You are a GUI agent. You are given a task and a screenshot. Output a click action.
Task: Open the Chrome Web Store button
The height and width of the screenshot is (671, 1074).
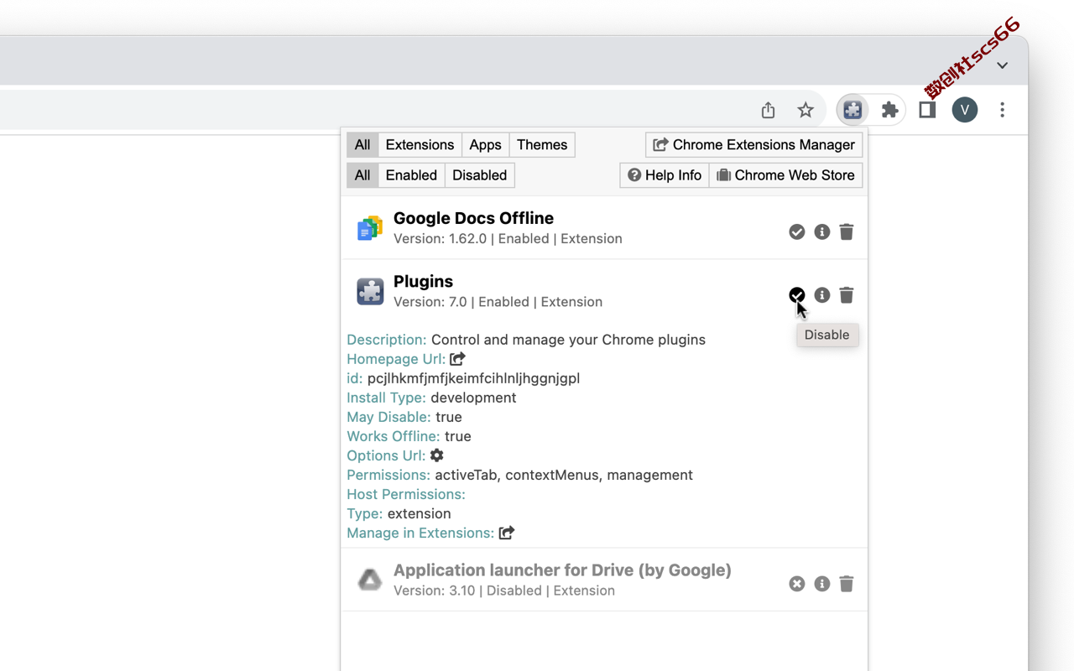pos(786,175)
